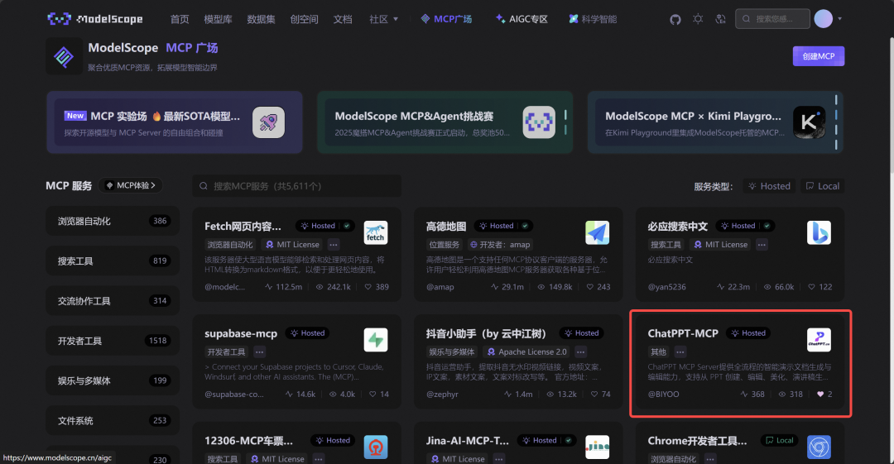Expand more tags on ChatPPT-MCP card
This screenshot has height=464, width=894.
680,352
